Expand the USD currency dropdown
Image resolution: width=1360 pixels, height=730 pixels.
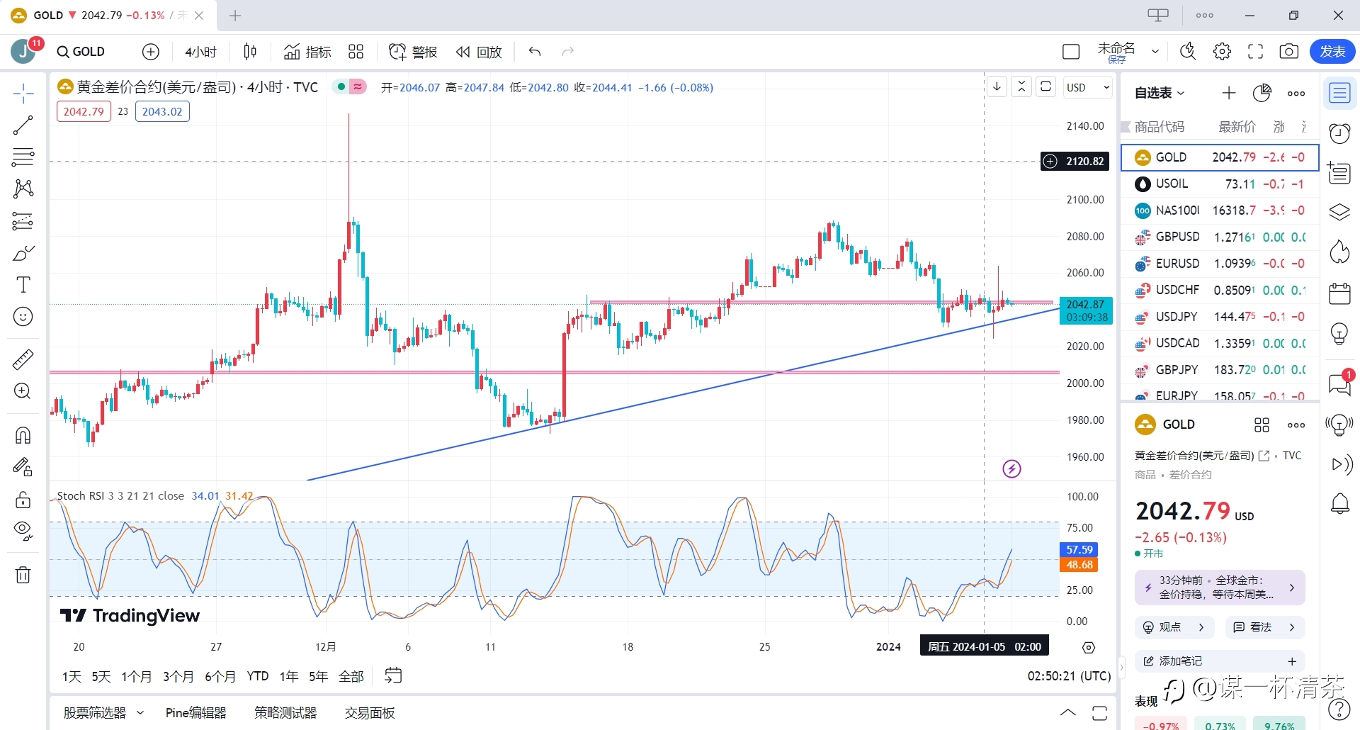tap(1087, 87)
